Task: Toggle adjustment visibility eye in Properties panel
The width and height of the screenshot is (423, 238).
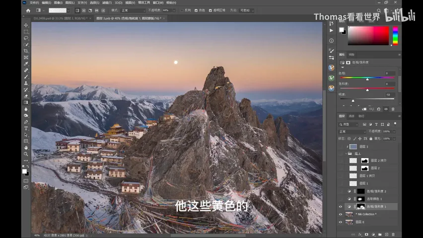Action: [386, 109]
